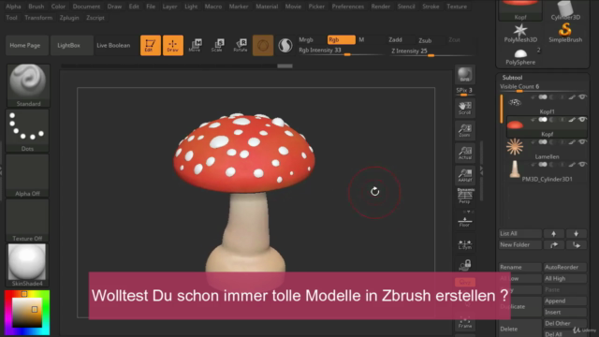Toggle the Rgb mode button

[341, 39]
